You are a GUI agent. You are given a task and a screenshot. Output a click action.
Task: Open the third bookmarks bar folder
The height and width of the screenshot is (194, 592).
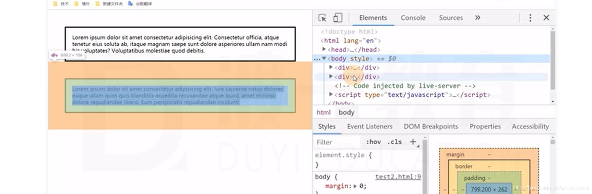(x=109, y=4)
